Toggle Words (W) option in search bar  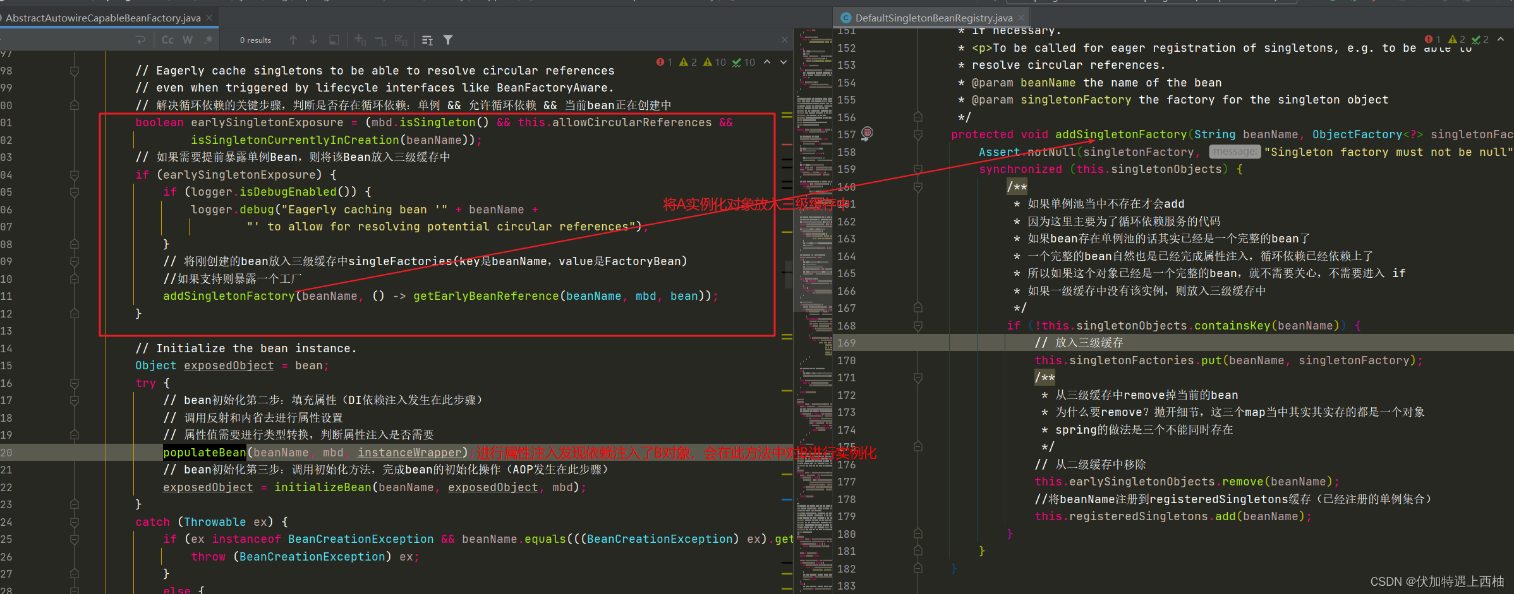pos(188,40)
